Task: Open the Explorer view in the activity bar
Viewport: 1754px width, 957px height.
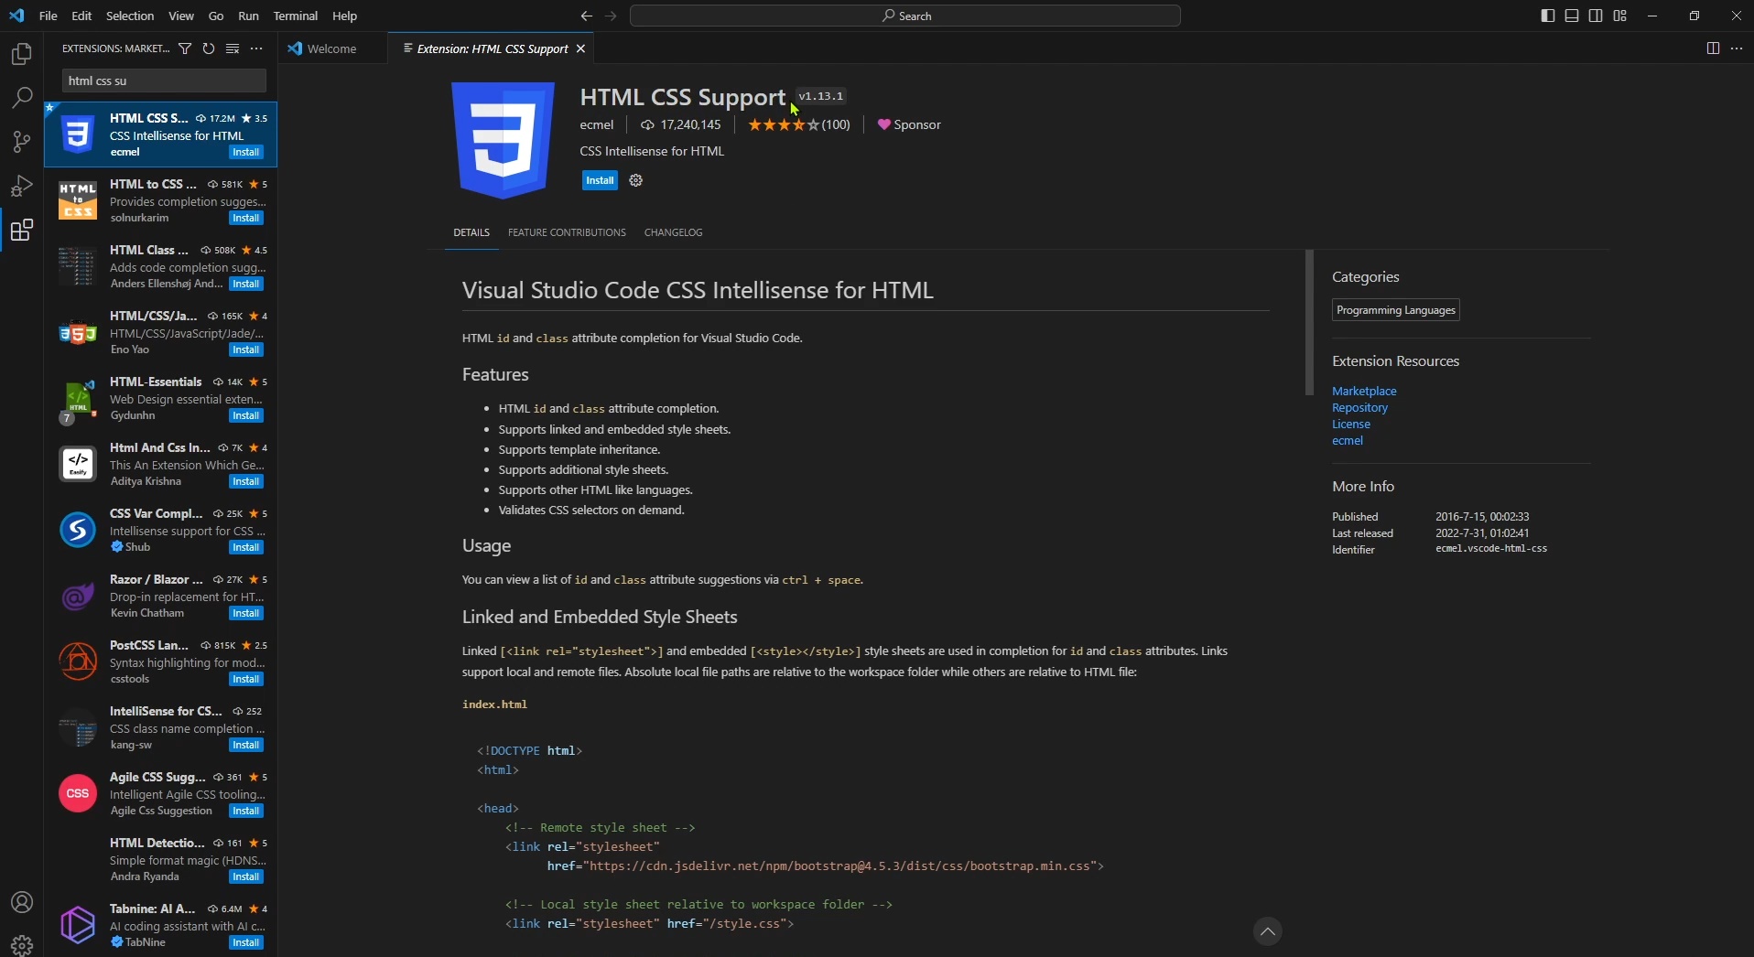Action: point(21,54)
